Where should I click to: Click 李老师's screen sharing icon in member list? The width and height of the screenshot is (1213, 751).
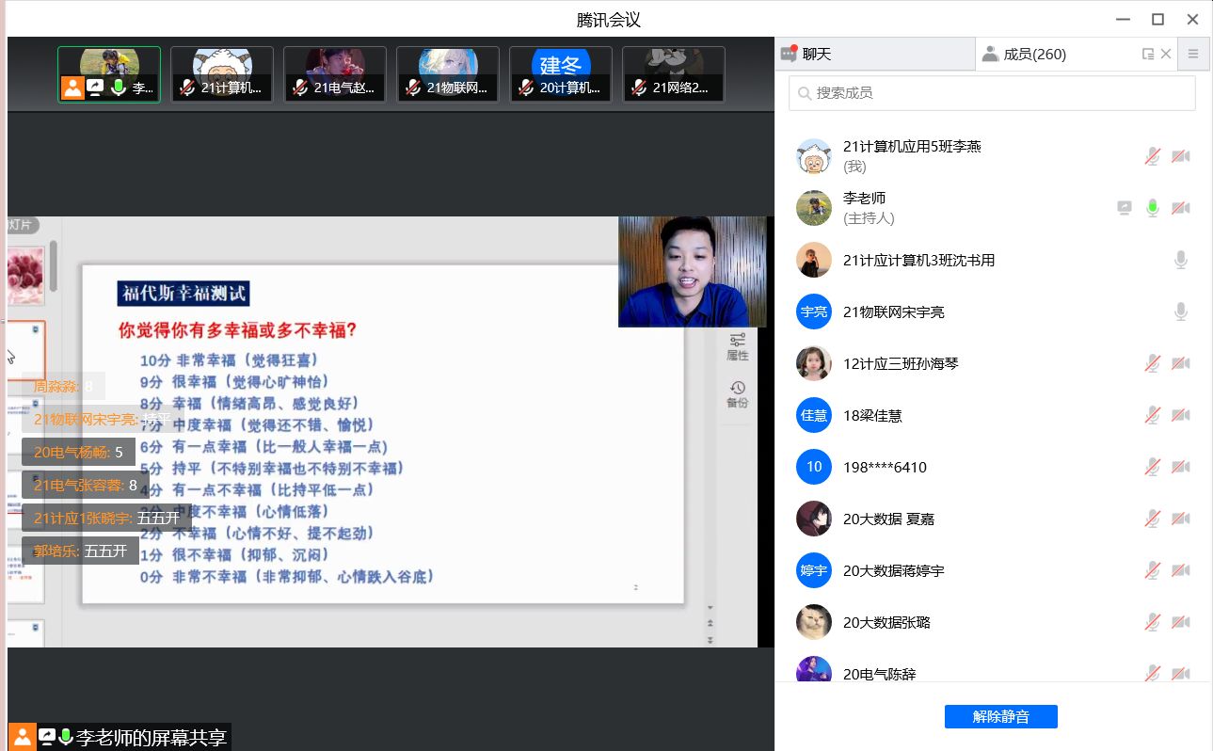point(1125,208)
